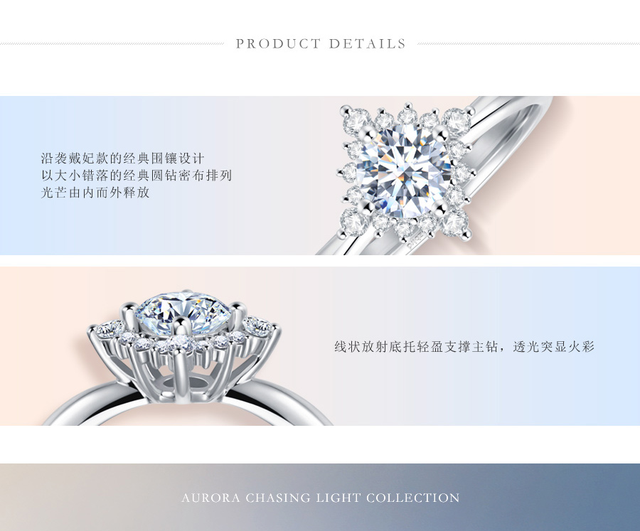This screenshot has height=531, width=640.
Task: Click the blue-to-pink halo design banner
Action: click(x=320, y=176)
